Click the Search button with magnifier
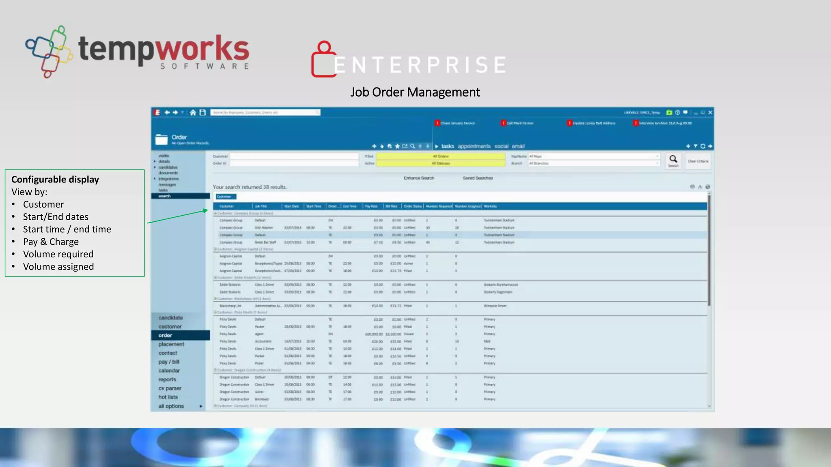 (673, 161)
